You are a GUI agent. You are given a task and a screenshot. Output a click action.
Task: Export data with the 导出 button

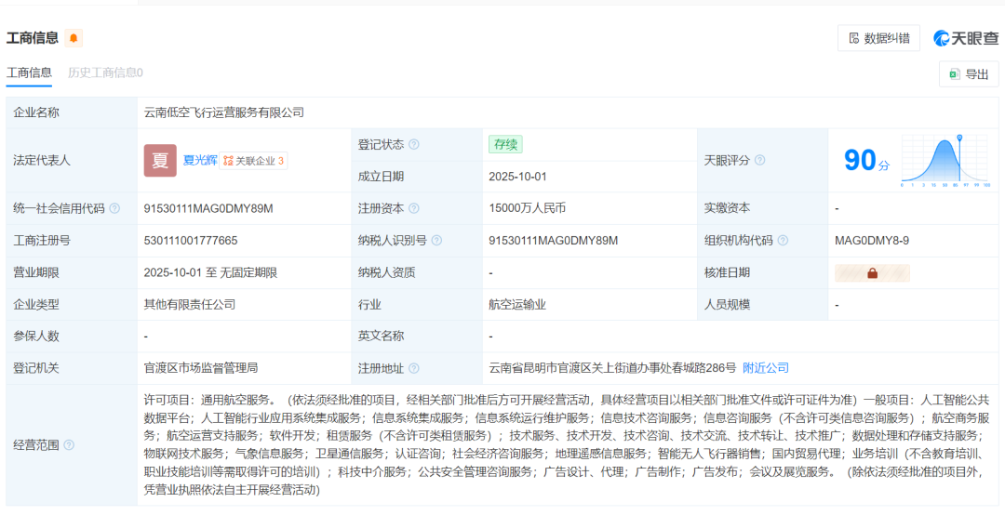tap(969, 74)
